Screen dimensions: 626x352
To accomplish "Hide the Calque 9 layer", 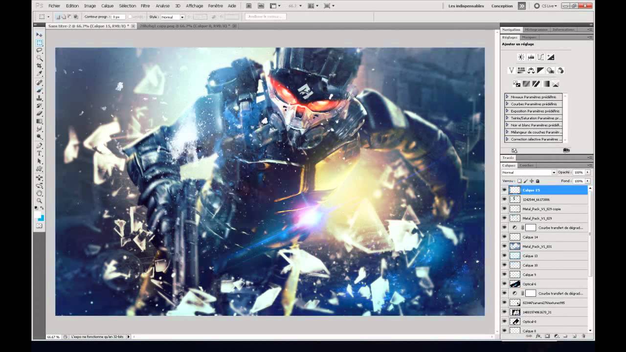I will click(504, 275).
